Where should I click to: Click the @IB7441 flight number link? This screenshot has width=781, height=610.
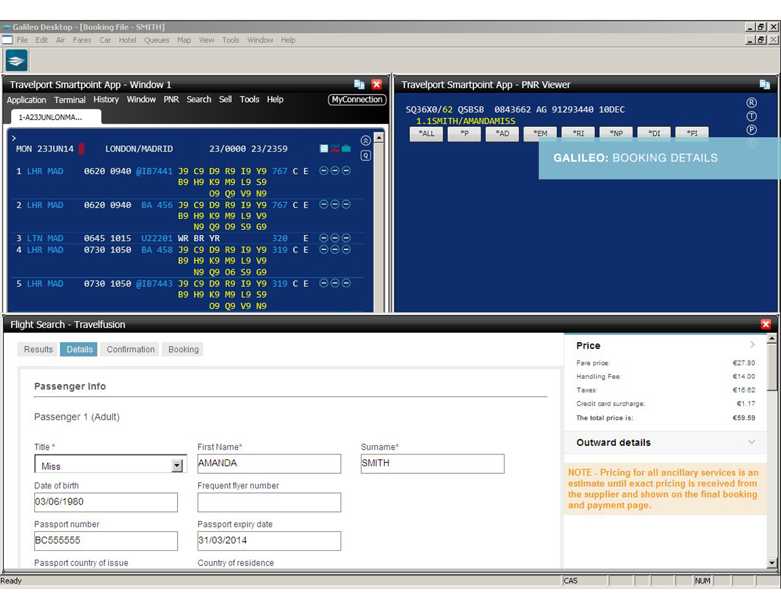(x=154, y=171)
